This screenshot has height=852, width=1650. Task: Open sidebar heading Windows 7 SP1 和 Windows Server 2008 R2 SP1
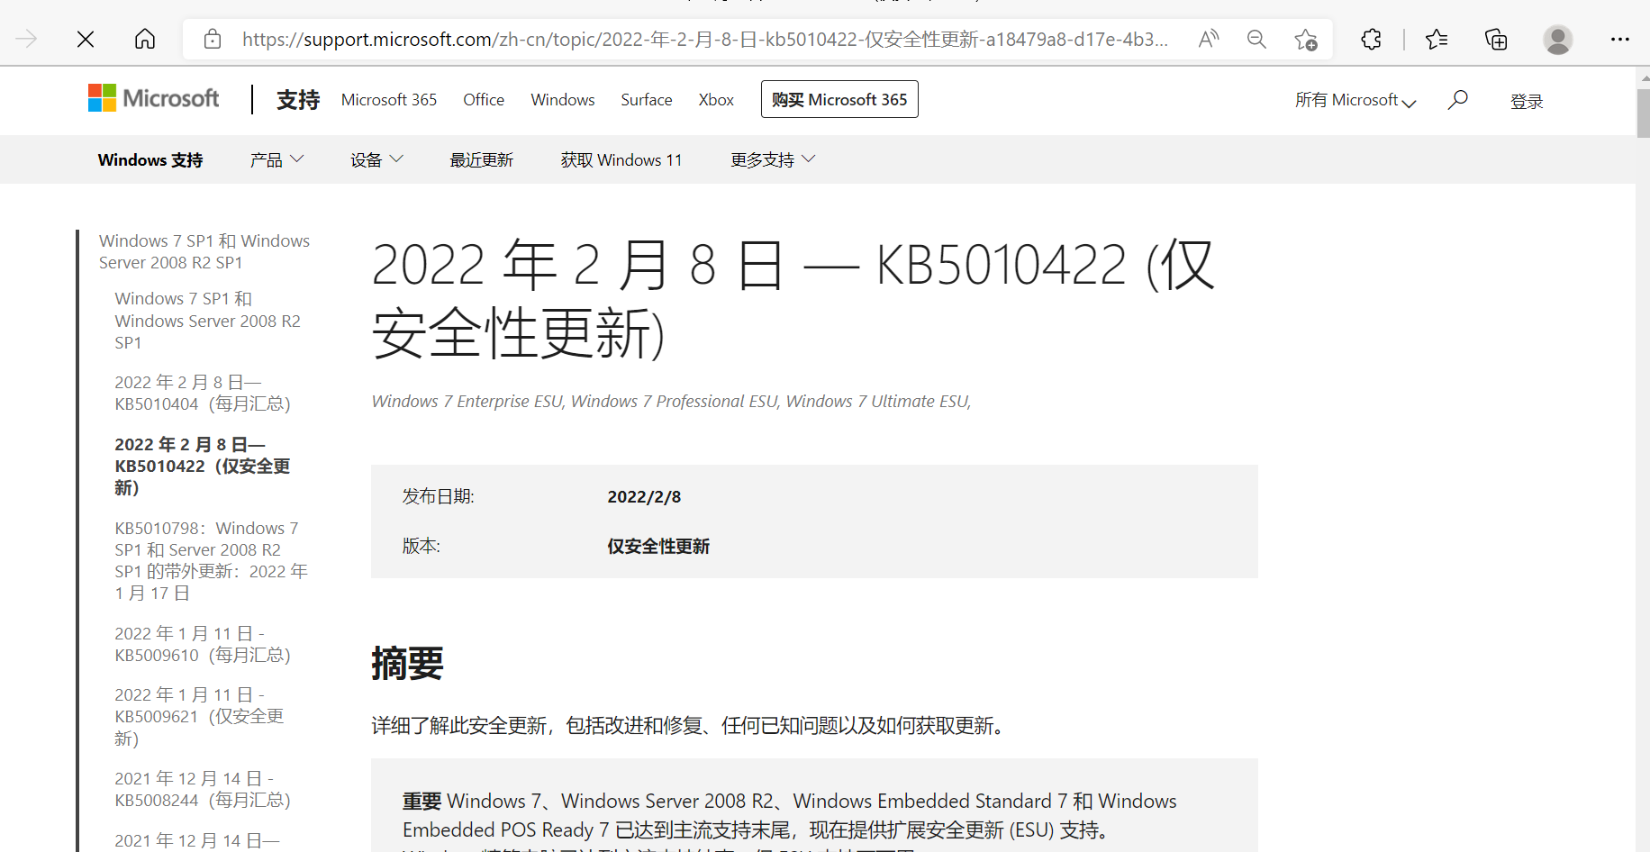coord(204,252)
